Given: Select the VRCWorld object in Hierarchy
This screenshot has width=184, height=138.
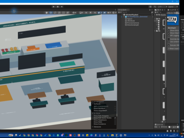Looking at the screenshot, I should point(131,21).
